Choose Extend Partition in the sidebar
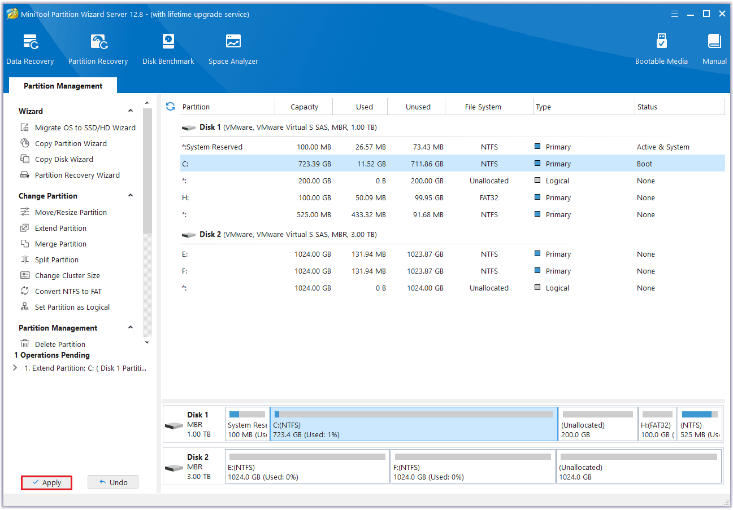This screenshot has height=510, width=733. tap(53, 228)
